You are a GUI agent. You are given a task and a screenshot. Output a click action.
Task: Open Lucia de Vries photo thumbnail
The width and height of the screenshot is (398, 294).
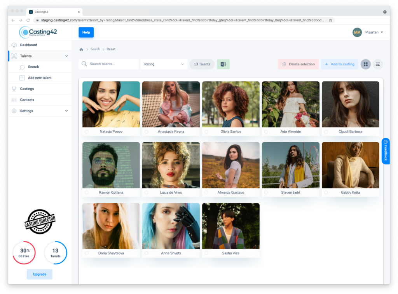pyautogui.click(x=171, y=165)
